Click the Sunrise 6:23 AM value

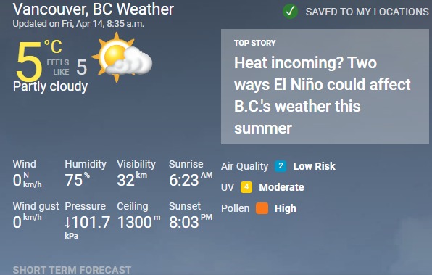pyautogui.click(x=191, y=180)
